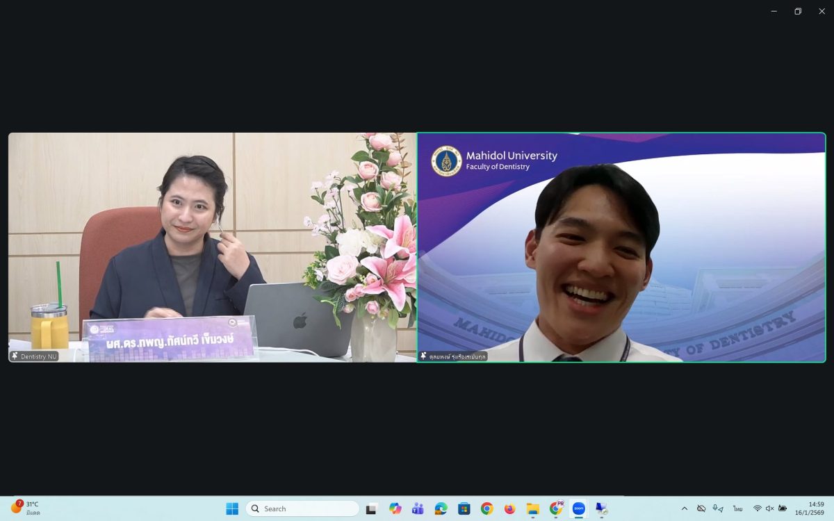Launch Microsoft Copilot from taskbar
This screenshot has width=834, height=521.
[x=395, y=508]
